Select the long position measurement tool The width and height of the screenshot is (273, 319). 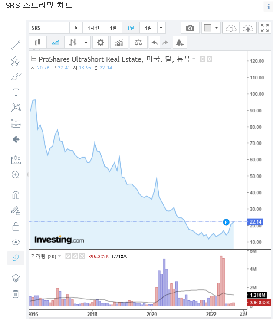(16, 124)
